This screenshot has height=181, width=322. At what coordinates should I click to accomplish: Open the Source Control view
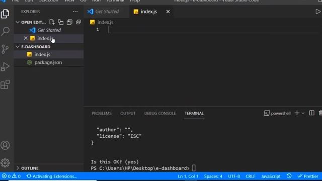click(x=5, y=49)
